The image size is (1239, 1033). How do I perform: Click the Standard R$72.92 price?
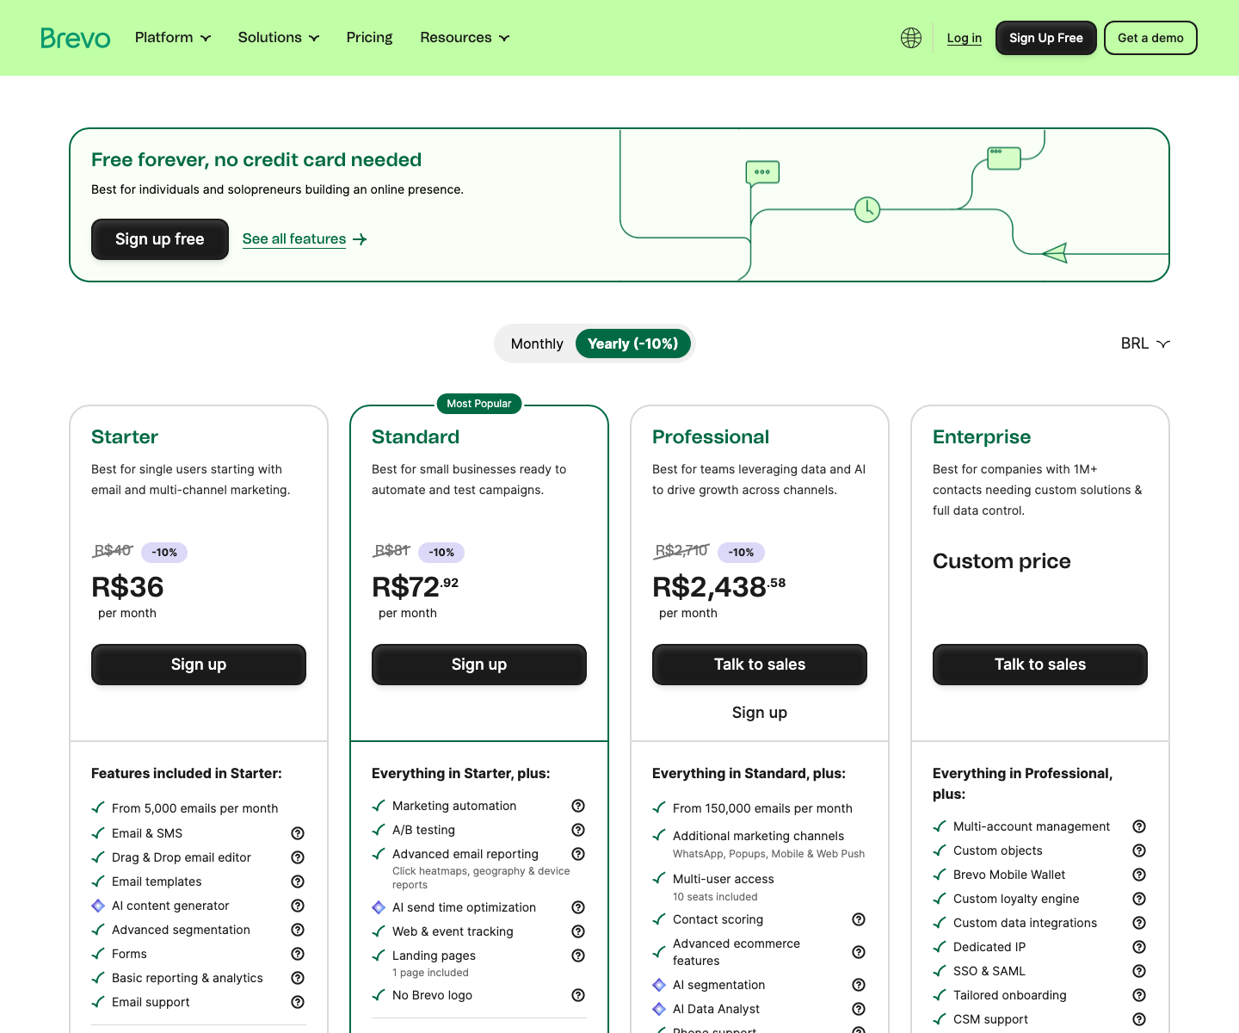point(416,587)
